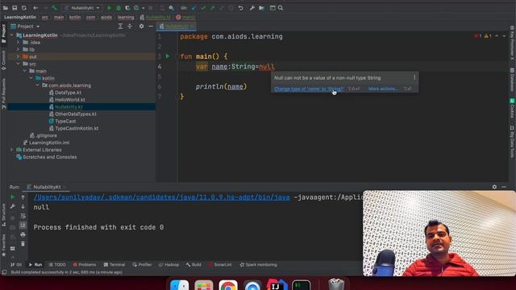Expand the .idea folder
516x290 pixels.
click(x=19, y=43)
